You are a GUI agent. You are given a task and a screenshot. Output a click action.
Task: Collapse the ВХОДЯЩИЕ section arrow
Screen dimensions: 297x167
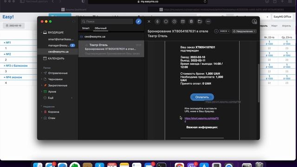[x=41, y=32]
